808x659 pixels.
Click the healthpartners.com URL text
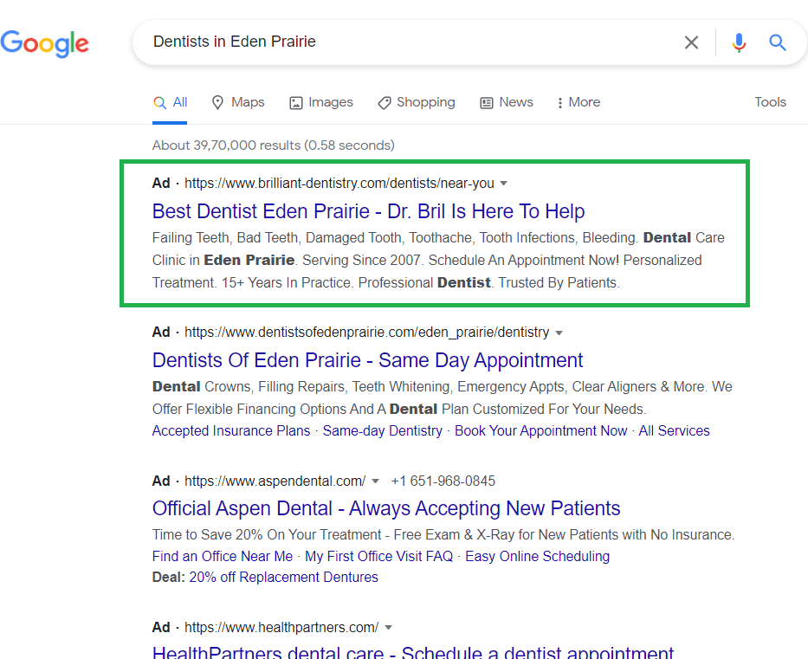point(281,627)
